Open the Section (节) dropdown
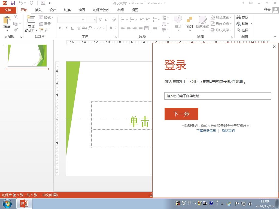Screen dimensions: 279x209 point(44,30)
